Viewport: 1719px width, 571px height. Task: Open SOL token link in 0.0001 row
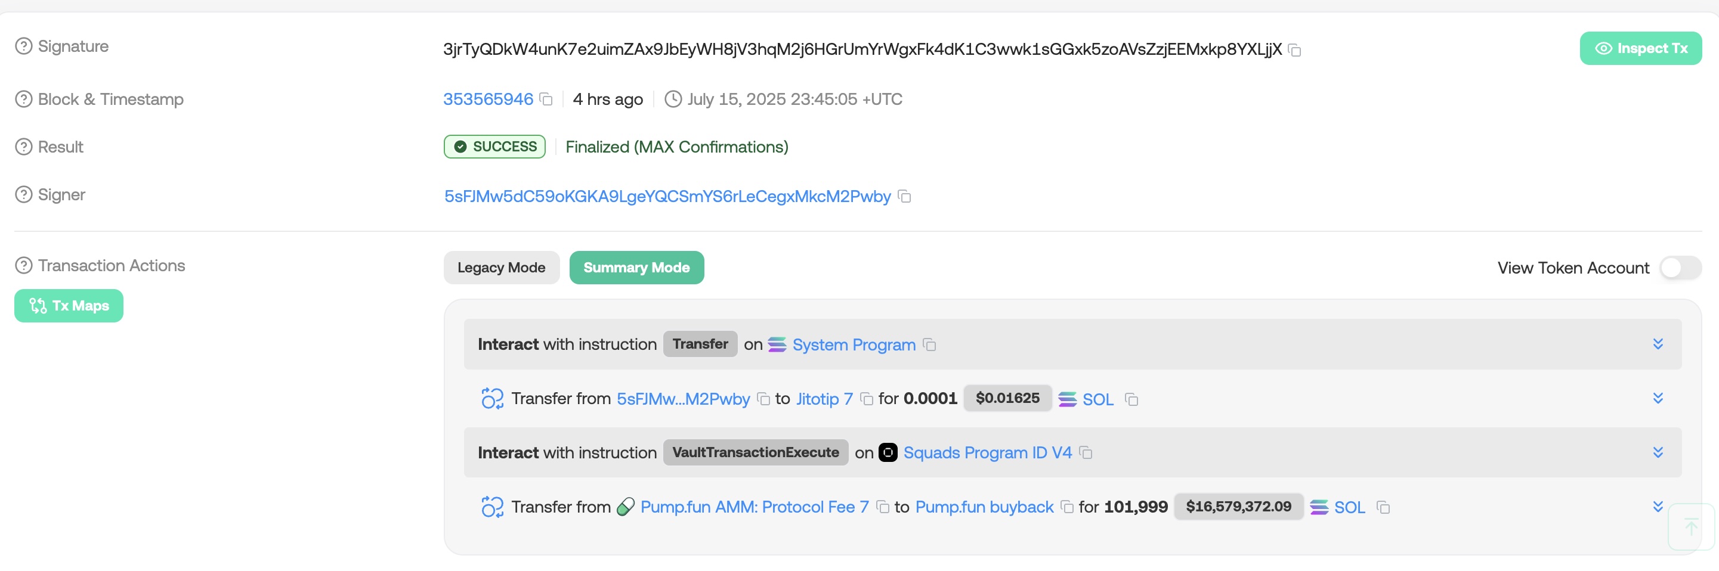pyautogui.click(x=1097, y=399)
